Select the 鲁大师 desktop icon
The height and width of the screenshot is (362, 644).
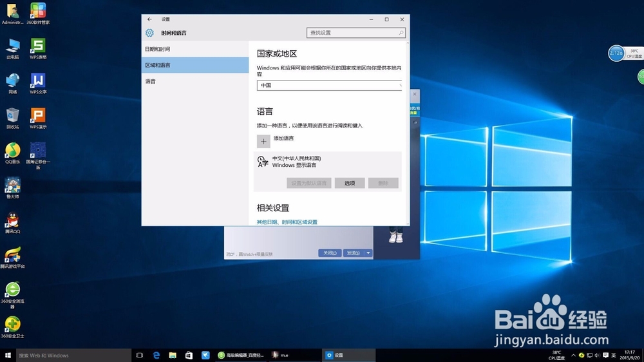(12, 189)
